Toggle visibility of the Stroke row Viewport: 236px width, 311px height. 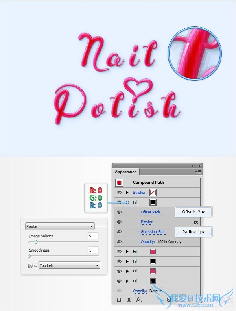119,193
